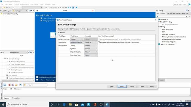Click the Installed IP icon
This screenshot has width=191, height=107.
159,19
